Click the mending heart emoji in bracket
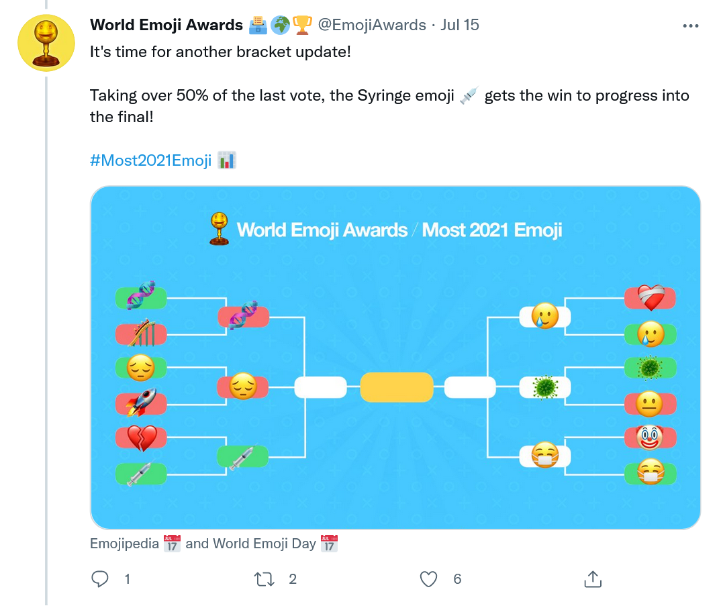Viewport: 719px width, 610px height. tap(649, 299)
